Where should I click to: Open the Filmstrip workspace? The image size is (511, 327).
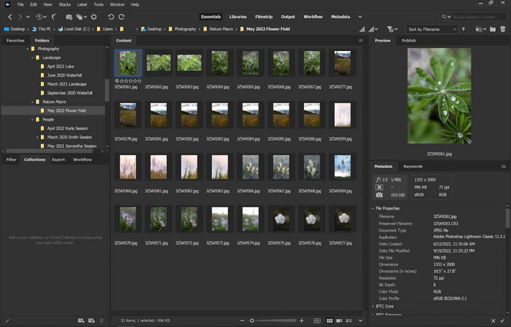264,17
